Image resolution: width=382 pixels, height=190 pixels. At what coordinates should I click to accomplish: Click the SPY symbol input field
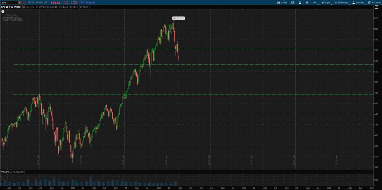point(9,2)
